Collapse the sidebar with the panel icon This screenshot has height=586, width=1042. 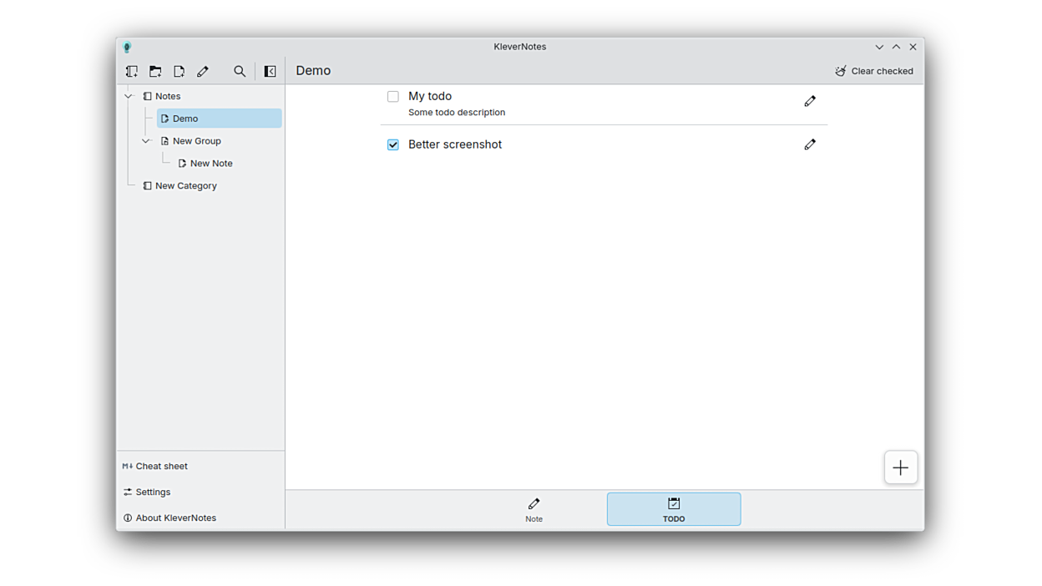[x=270, y=72]
